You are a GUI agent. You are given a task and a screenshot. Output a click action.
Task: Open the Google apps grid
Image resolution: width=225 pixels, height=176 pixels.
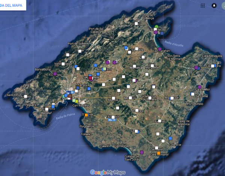coord(203,6)
